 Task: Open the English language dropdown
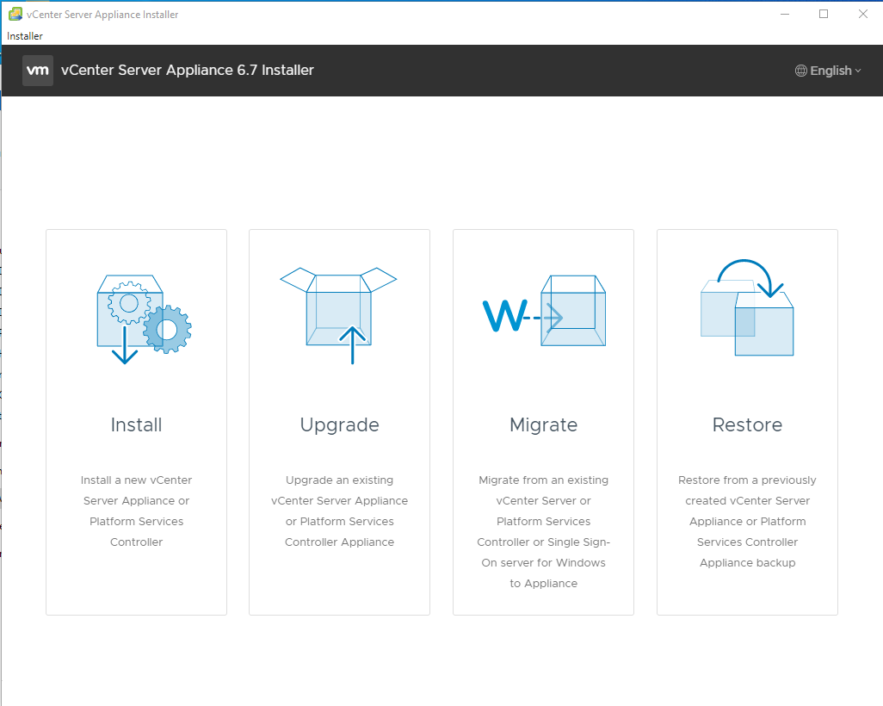point(829,71)
